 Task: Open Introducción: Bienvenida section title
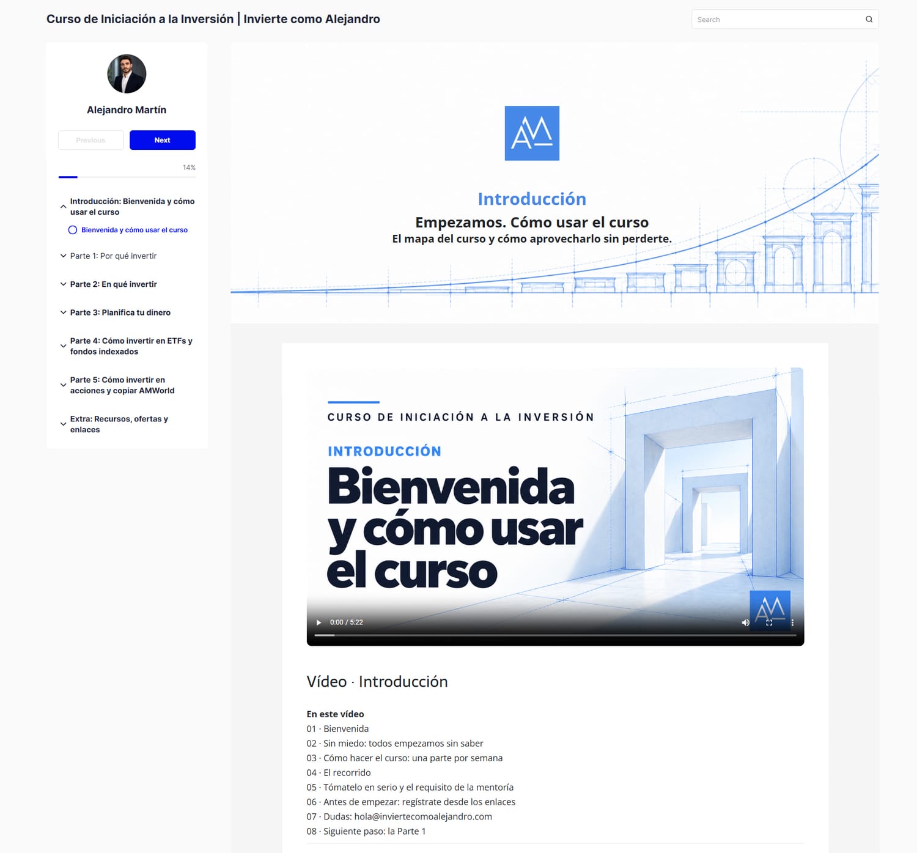click(132, 207)
